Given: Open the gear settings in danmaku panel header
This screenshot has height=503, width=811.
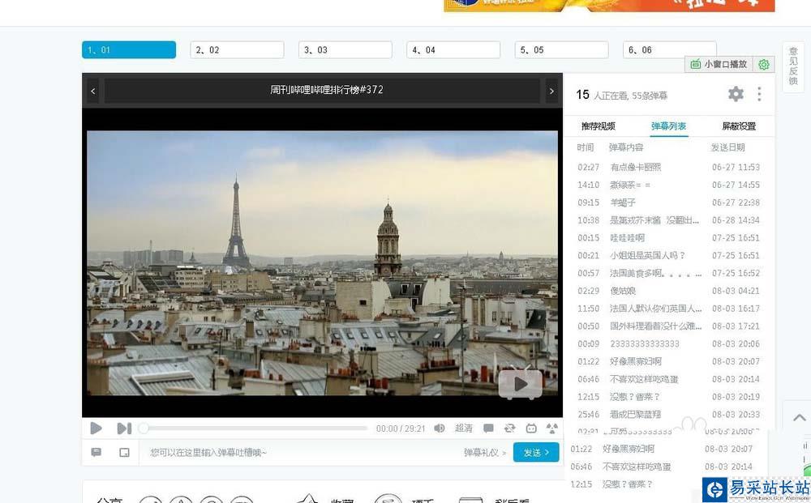Looking at the screenshot, I should tap(736, 94).
